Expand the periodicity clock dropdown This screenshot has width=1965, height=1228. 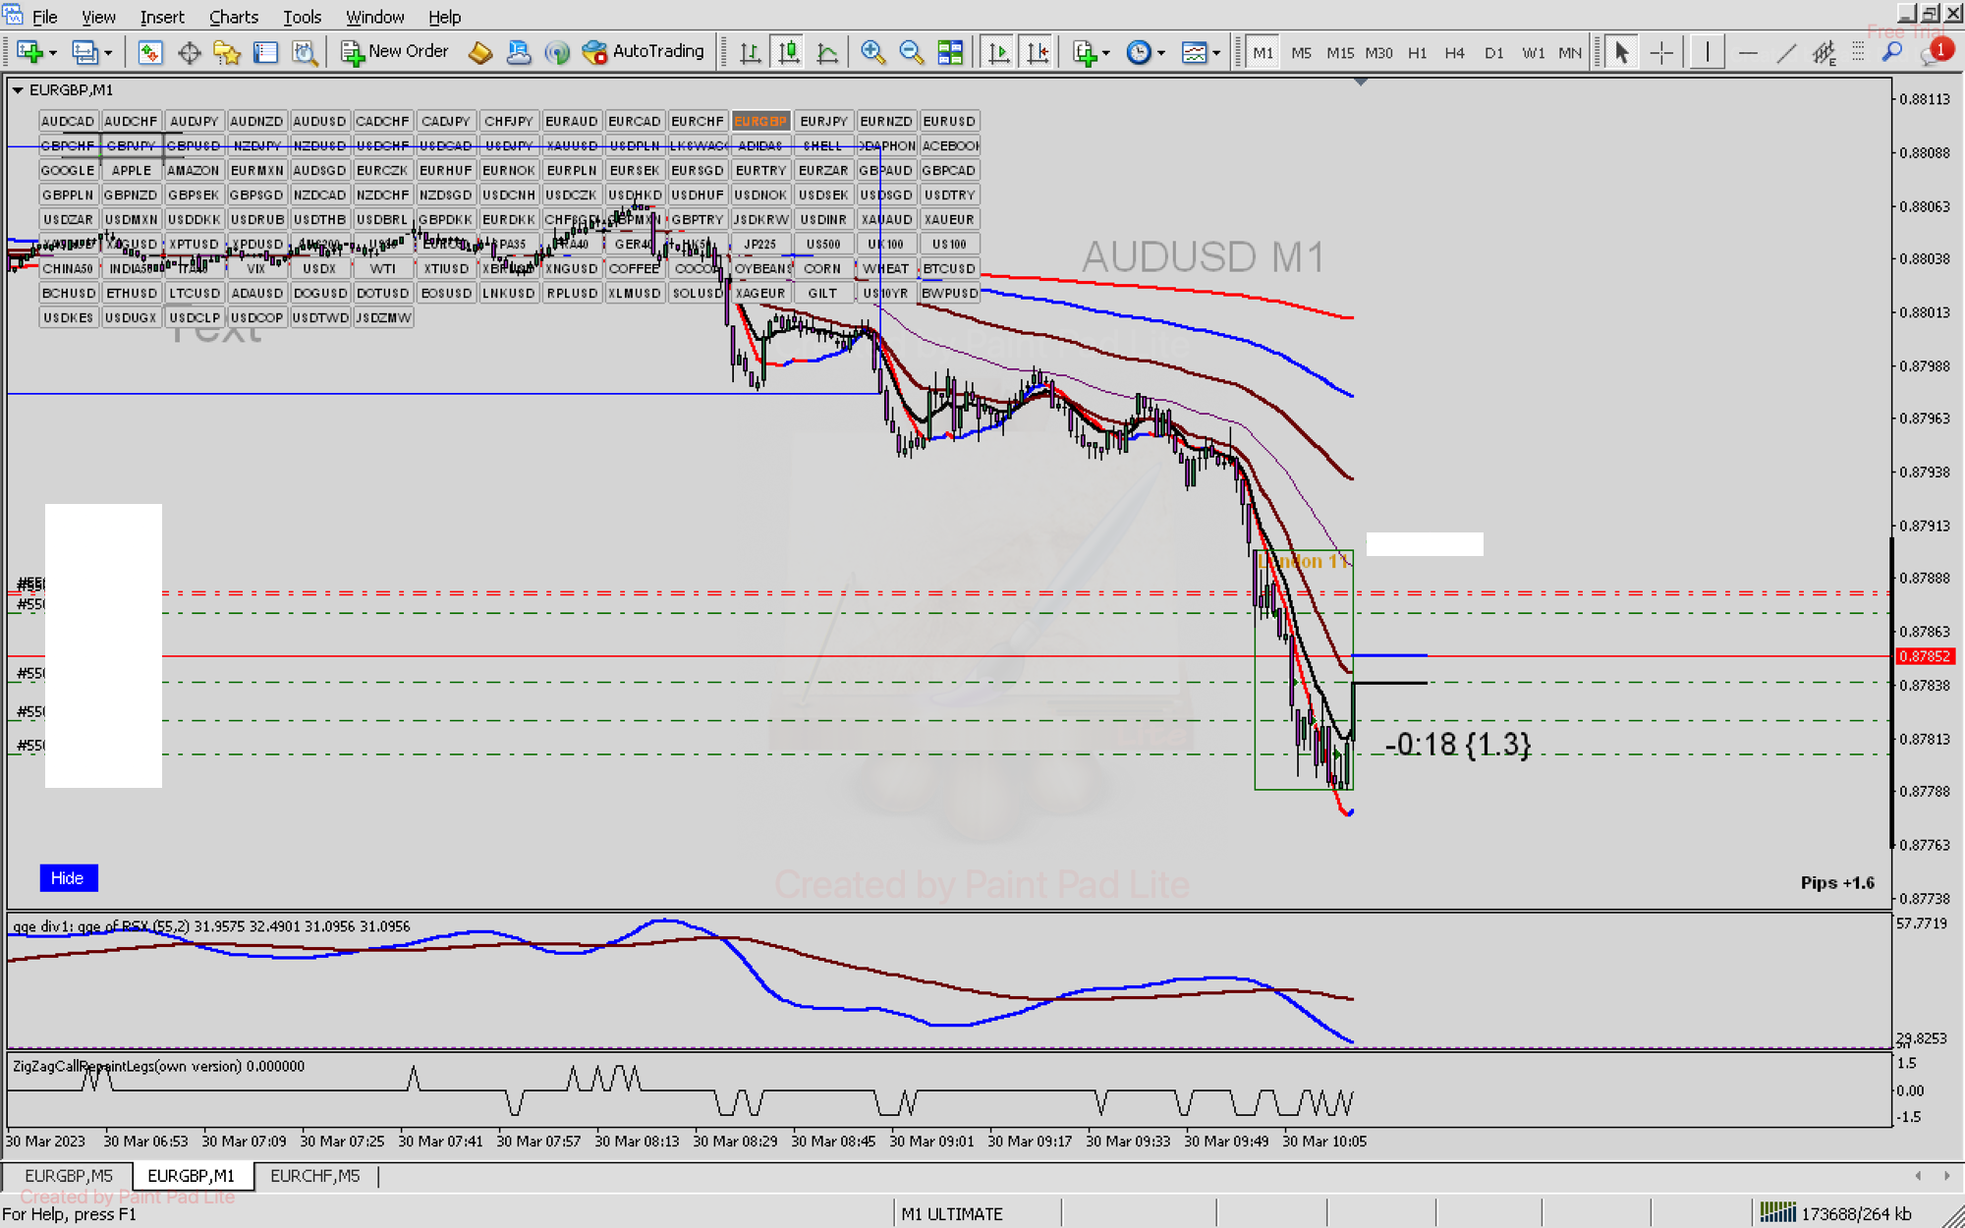(x=1161, y=52)
